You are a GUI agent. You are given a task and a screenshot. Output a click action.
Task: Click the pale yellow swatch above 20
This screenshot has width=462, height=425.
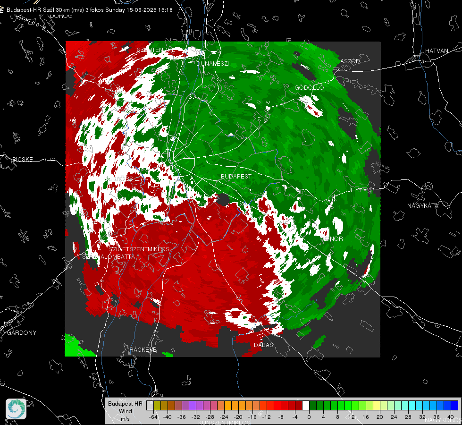(377, 405)
